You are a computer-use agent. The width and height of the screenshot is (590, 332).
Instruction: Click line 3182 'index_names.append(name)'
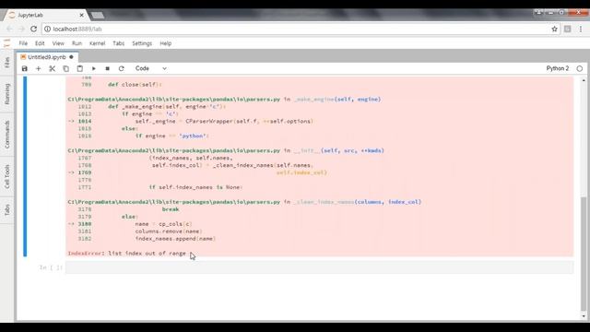[175, 239]
